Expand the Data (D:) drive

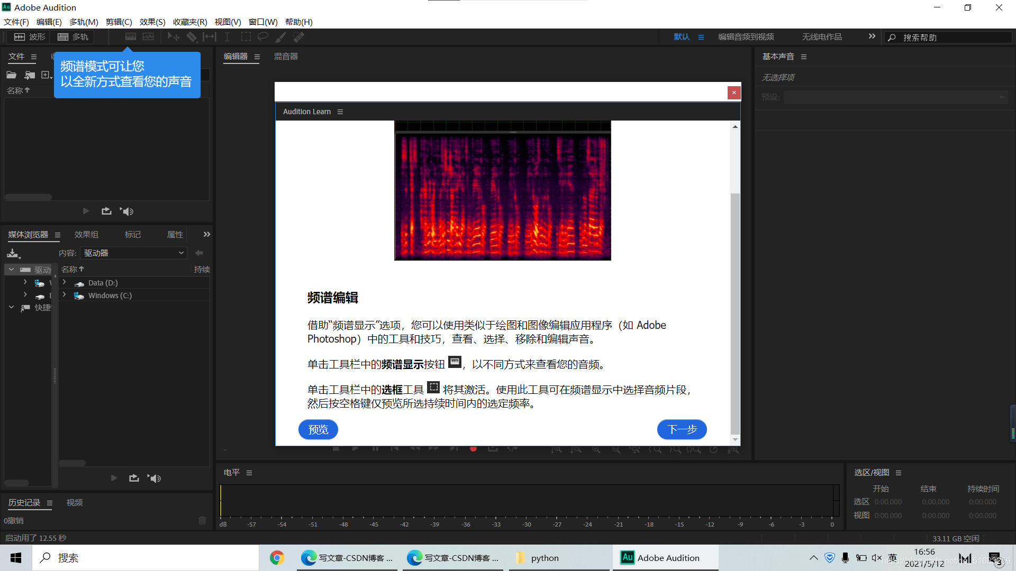click(x=65, y=283)
